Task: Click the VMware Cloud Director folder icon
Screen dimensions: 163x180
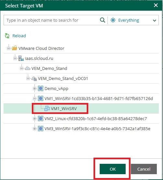Action: (x=15, y=48)
